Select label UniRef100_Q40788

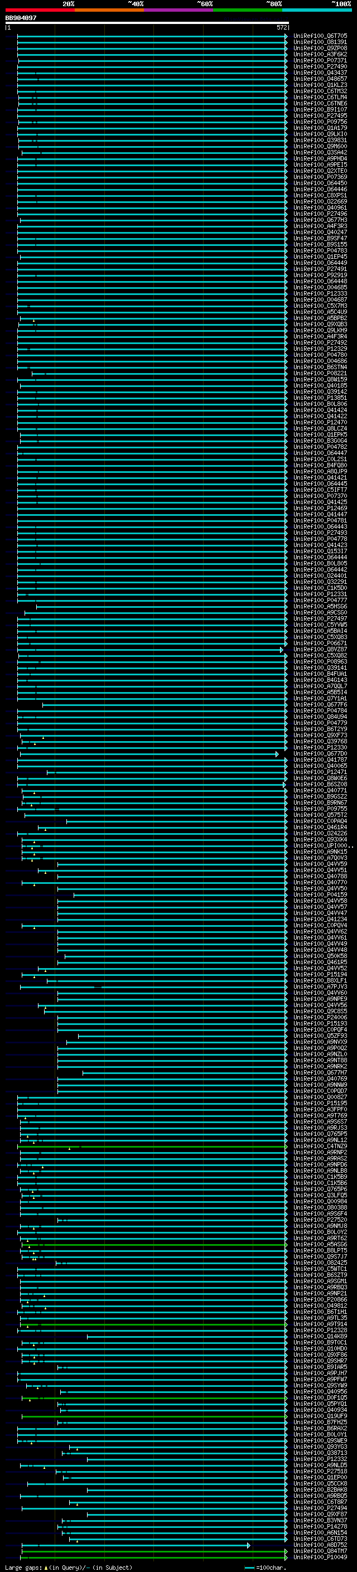click(x=320, y=876)
